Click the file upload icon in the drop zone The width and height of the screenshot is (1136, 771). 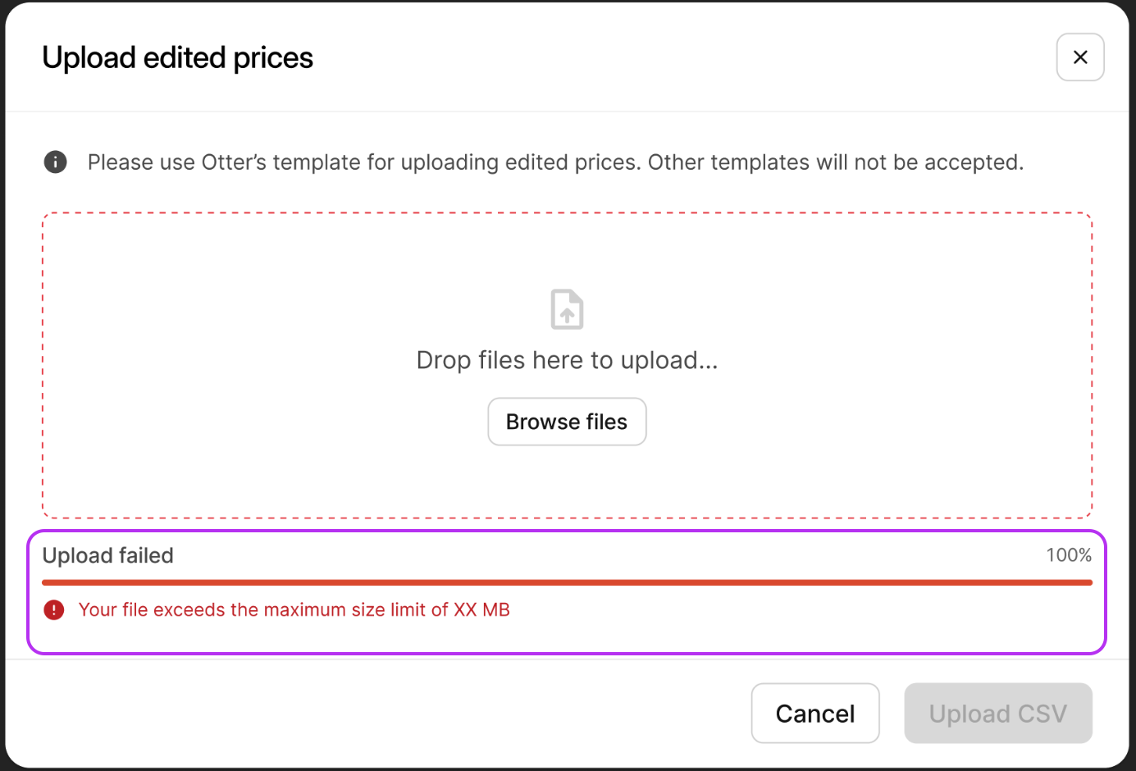coord(567,309)
